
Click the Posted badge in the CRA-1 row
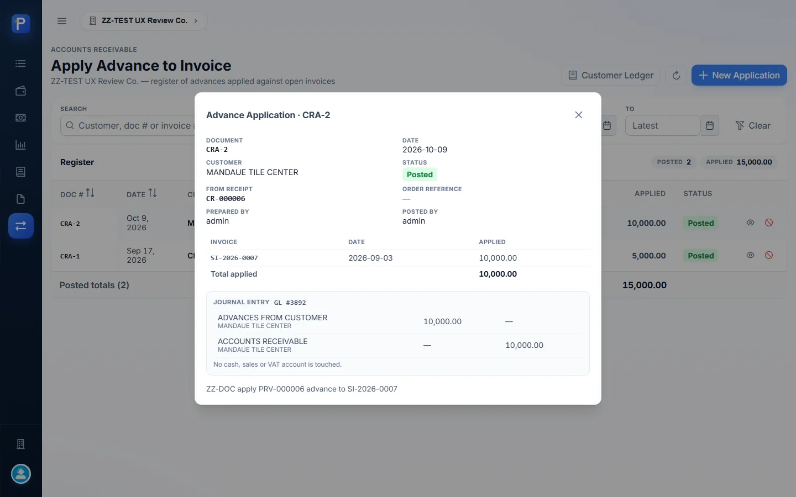(701, 256)
